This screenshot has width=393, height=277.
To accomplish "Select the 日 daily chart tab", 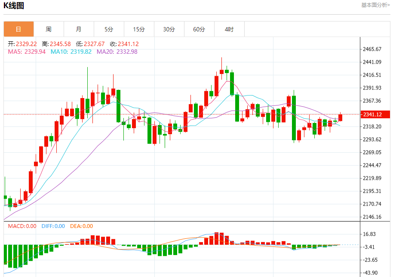I will (18, 29).
